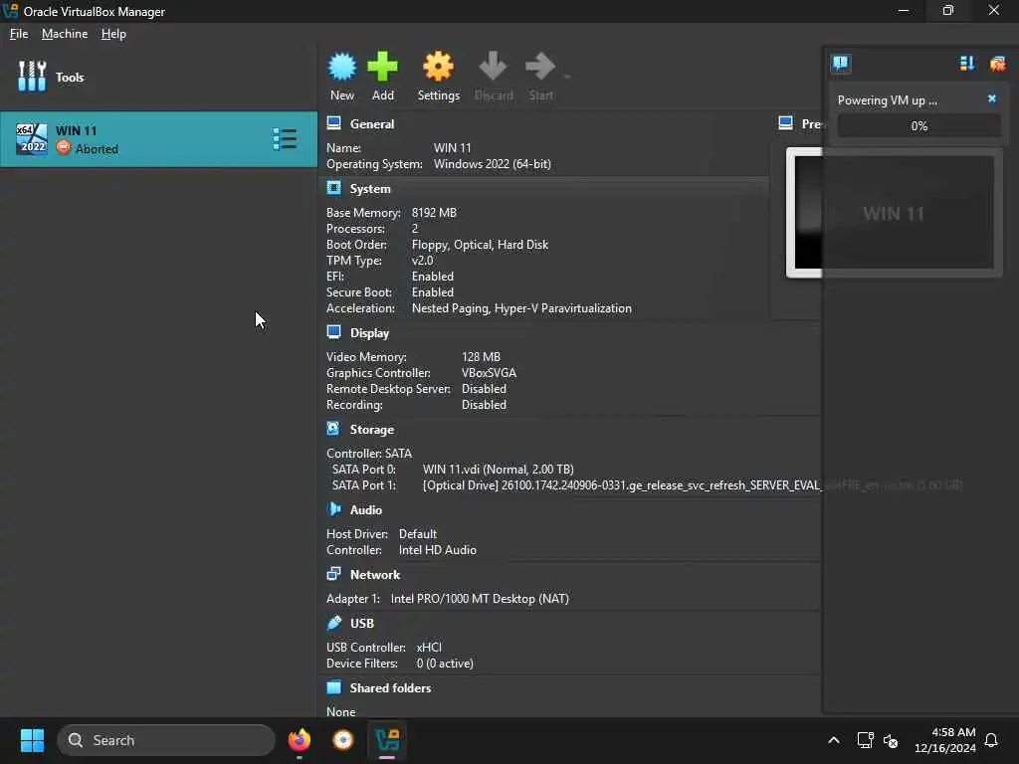Image resolution: width=1019 pixels, height=764 pixels.
Task: Click the USB section header
Action: [x=362, y=624]
